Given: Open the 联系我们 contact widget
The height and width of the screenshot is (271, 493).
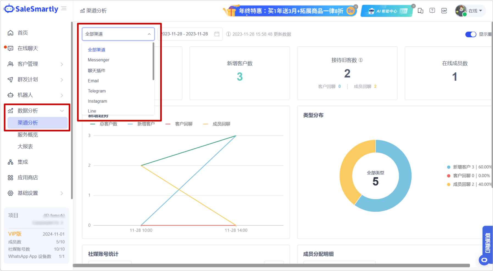Looking at the screenshot, I should click(x=487, y=243).
